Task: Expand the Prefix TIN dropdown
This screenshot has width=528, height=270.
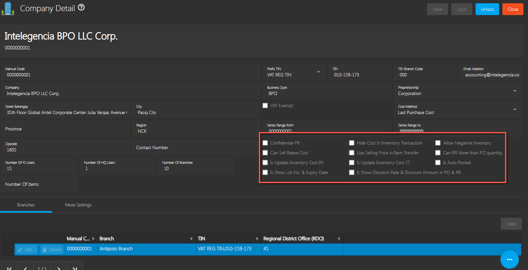Action: tap(318, 72)
